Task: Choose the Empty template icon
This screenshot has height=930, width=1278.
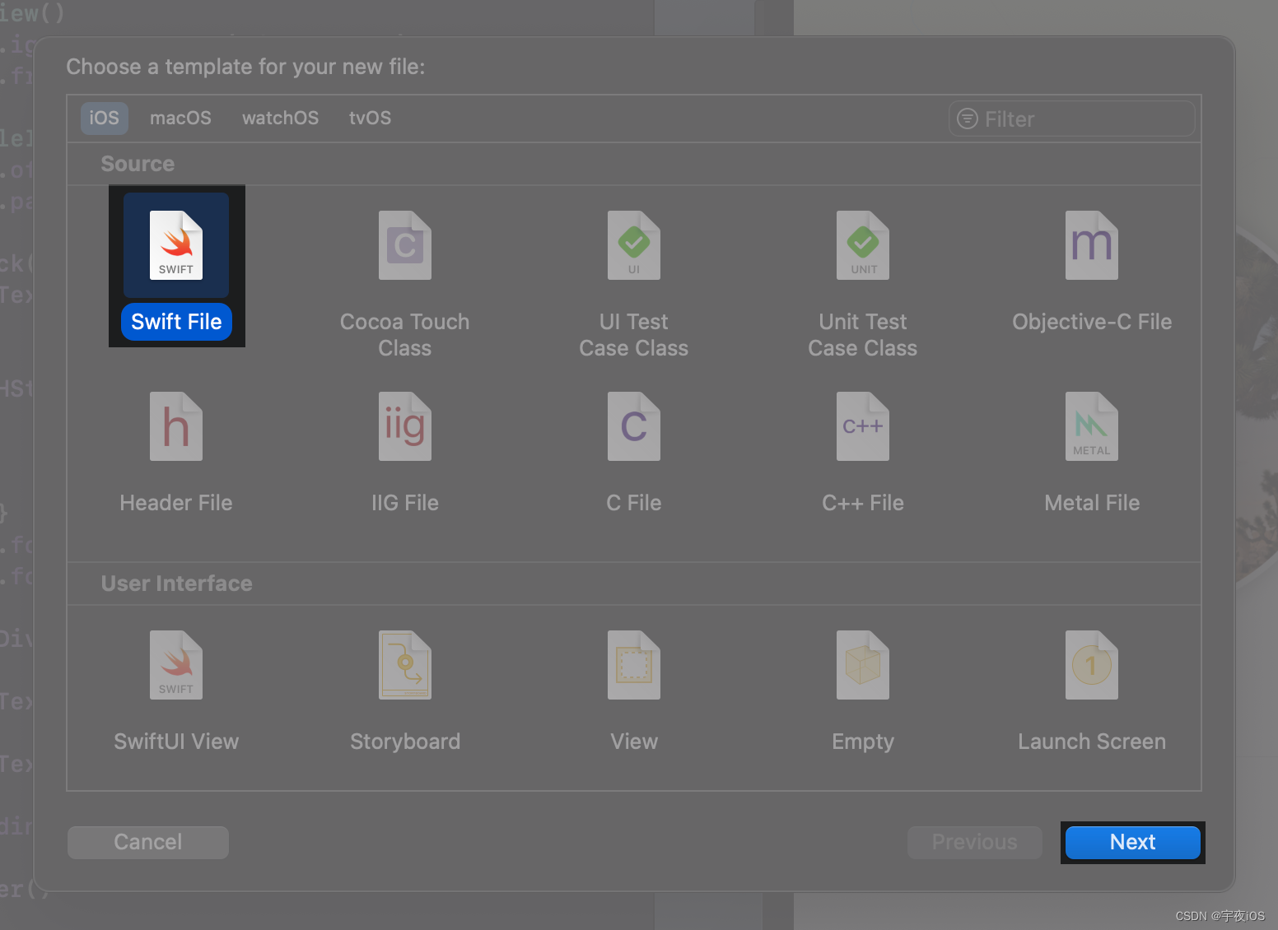Action: pyautogui.click(x=863, y=665)
